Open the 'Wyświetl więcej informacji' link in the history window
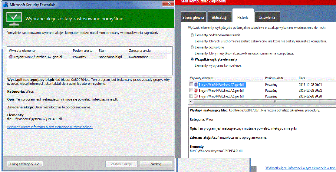Image resolution: width=336 pixels, height=172 pixels. pyautogui.click(x=300, y=168)
